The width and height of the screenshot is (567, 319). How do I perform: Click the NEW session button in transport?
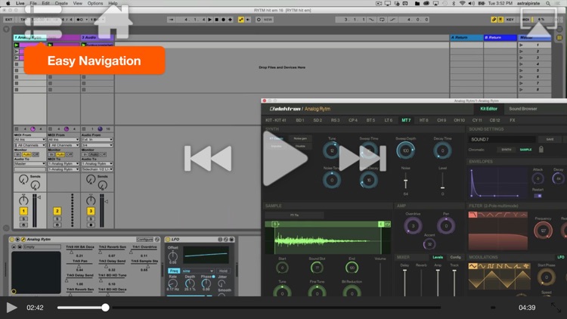click(x=268, y=20)
